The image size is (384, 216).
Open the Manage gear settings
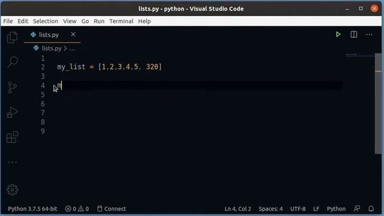tap(12, 190)
